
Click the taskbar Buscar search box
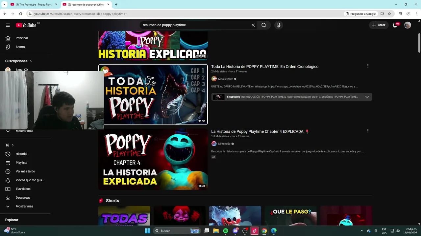click(178, 231)
